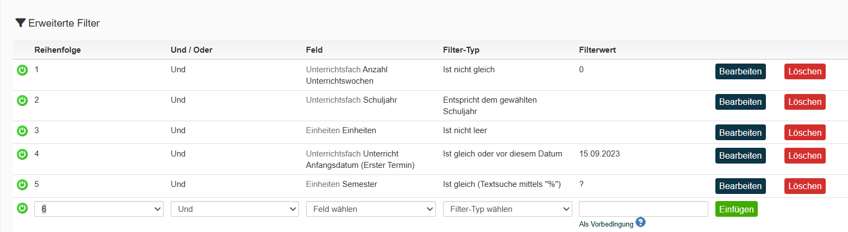Viewport: 848px width, 232px height.
Task: Click Bearbeiten for the Schuljahr filter
Action: coord(740,102)
